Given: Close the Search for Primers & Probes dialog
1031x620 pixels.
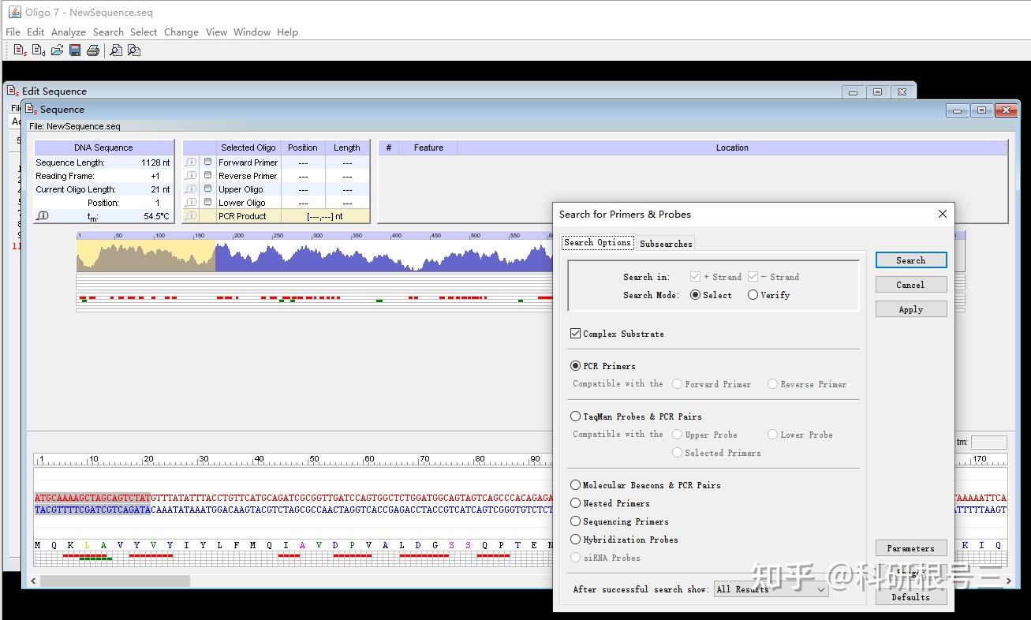Looking at the screenshot, I should (x=942, y=214).
